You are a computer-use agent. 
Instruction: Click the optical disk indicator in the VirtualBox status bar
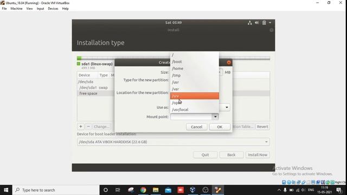tap(289, 183)
